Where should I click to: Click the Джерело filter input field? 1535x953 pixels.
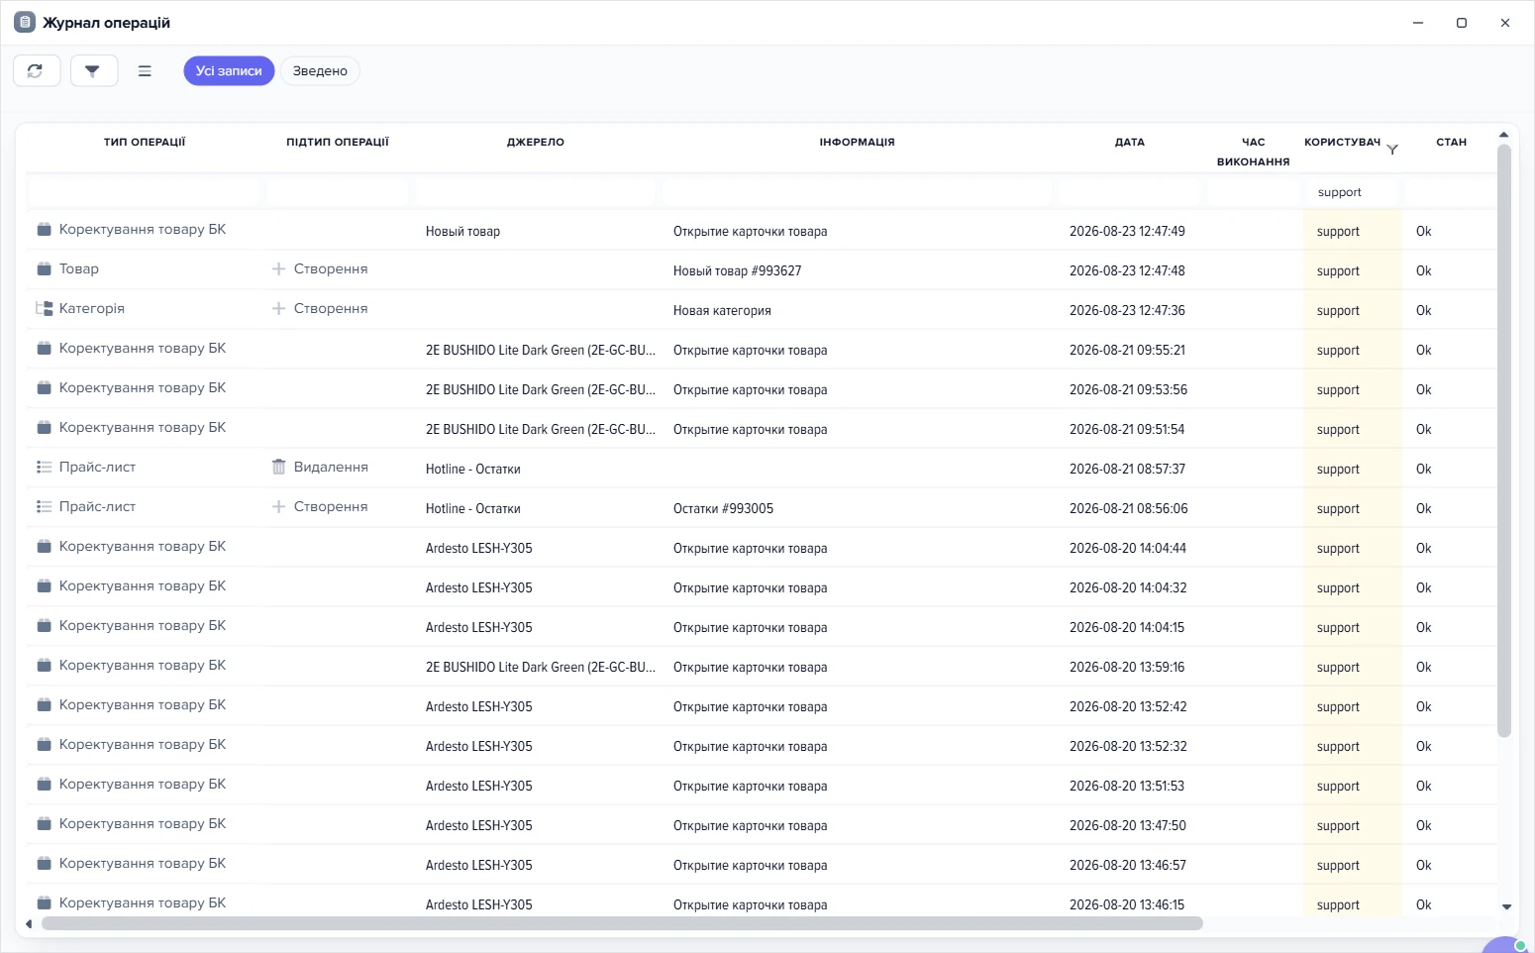(536, 192)
